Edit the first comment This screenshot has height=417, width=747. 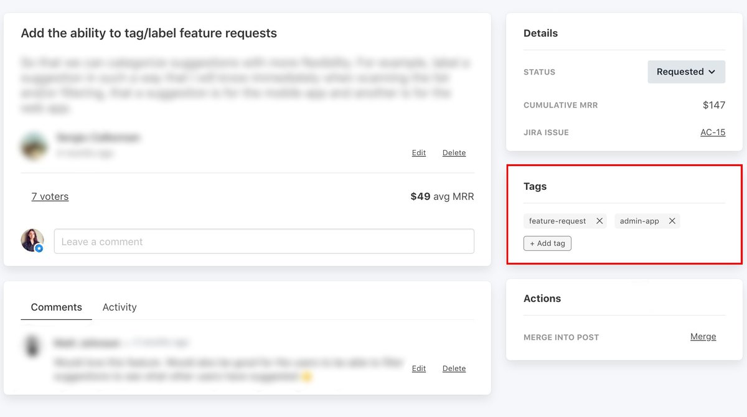tap(419, 368)
